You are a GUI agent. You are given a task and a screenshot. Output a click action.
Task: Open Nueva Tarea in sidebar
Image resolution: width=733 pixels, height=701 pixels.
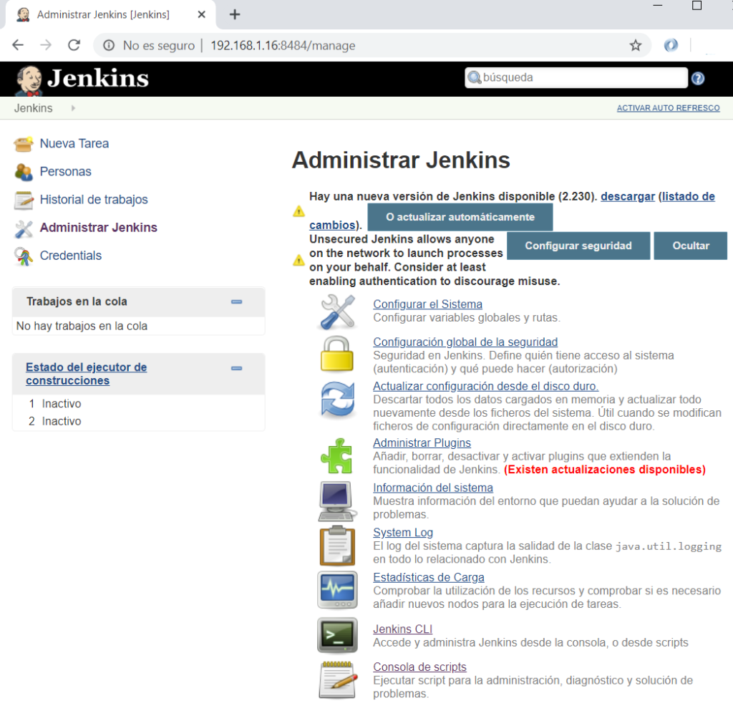(74, 144)
